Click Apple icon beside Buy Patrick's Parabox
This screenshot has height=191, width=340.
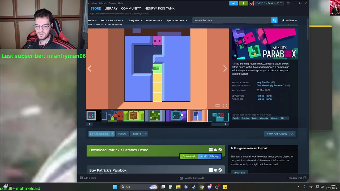[215, 170]
